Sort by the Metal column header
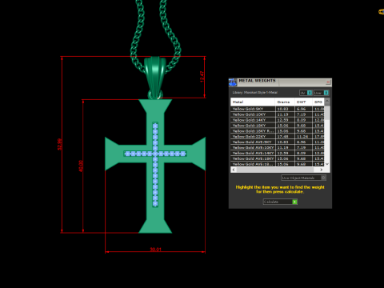Screen dimensions: 384x288 click(253, 102)
